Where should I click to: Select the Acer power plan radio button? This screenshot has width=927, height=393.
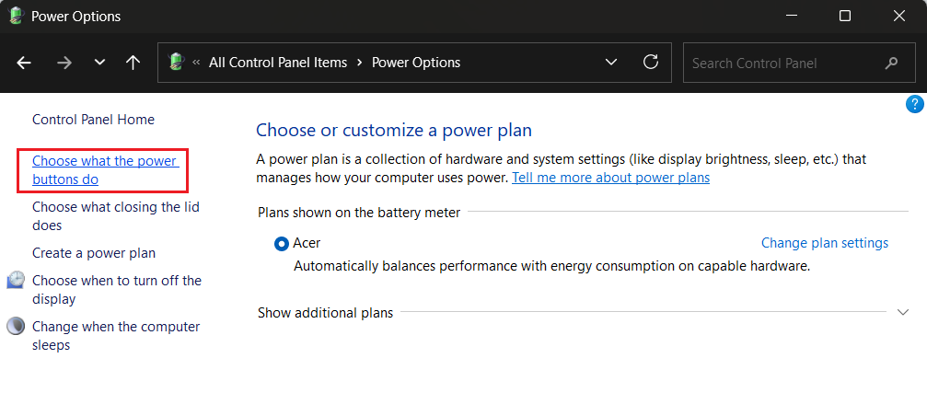coord(281,244)
